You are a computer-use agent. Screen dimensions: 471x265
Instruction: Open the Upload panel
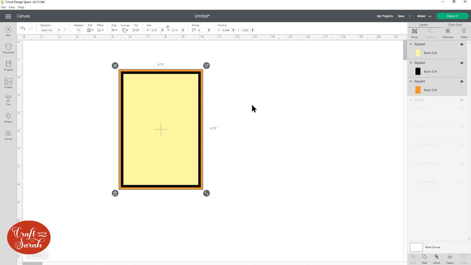point(8,135)
